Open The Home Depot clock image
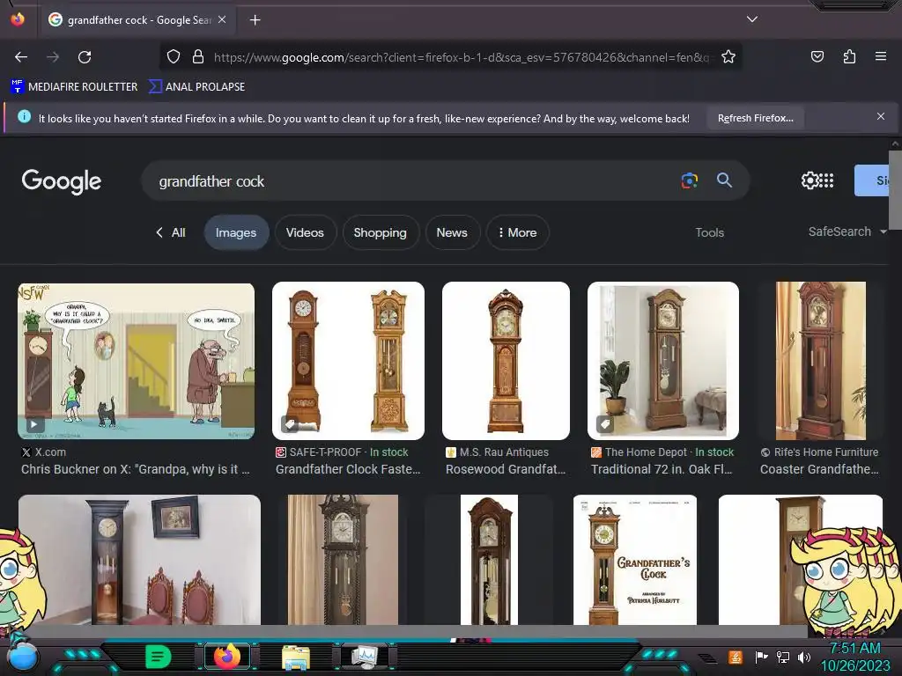Image resolution: width=902 pixels, height=676 pixels. tap(663, 361)
